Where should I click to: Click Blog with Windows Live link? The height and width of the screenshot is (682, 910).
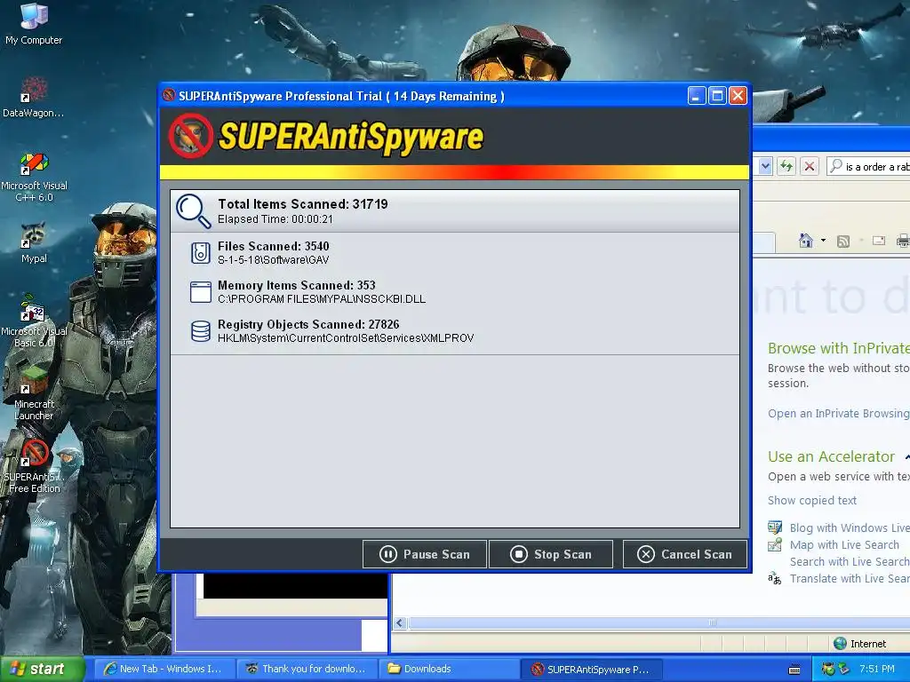point(849,527)
